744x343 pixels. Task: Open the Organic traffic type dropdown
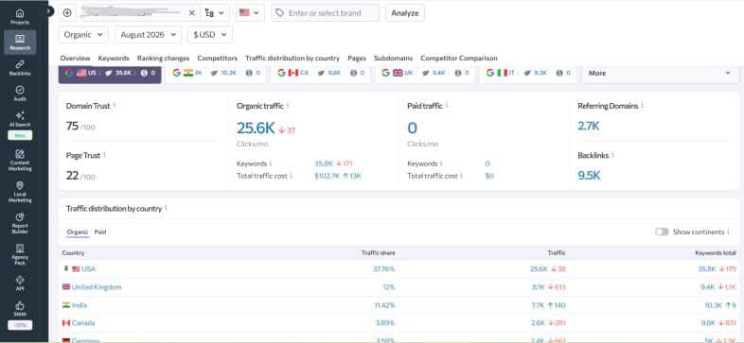(83, 35)
